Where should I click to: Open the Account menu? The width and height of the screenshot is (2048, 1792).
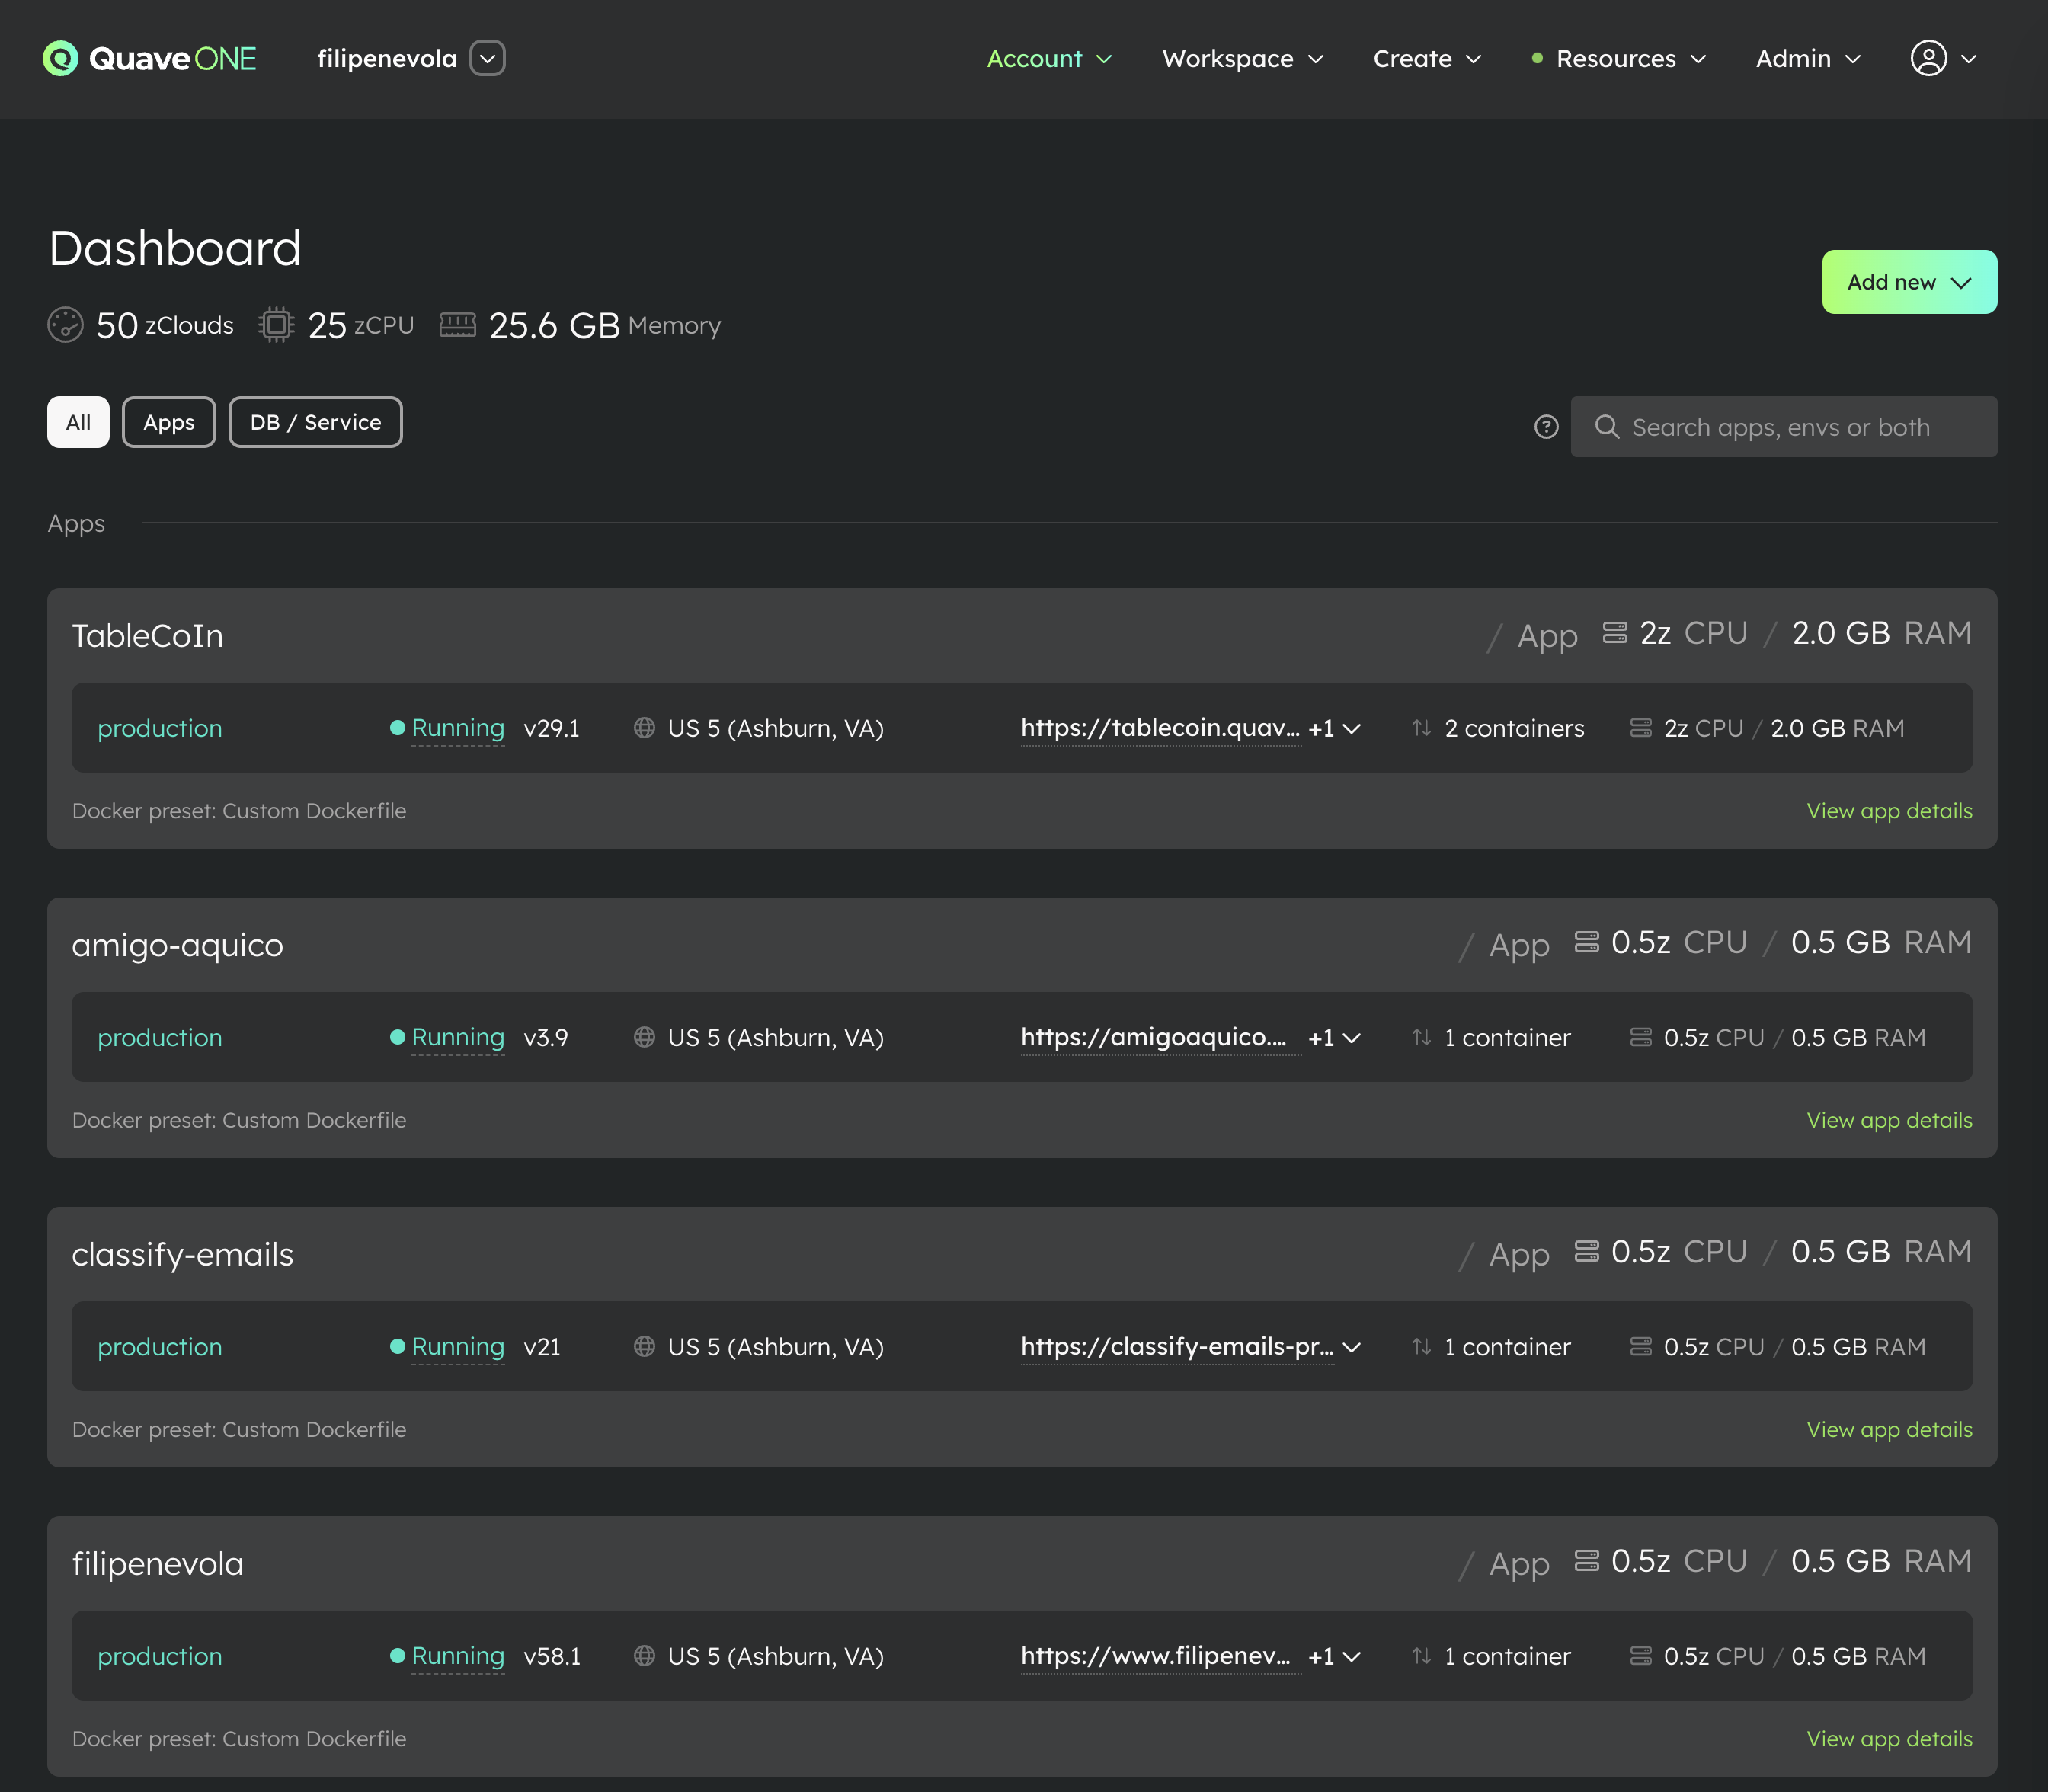tap(1049, 59)
